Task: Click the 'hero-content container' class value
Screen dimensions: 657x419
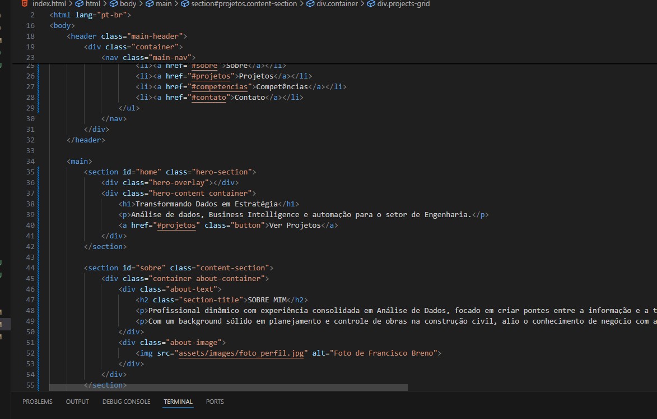Action: [x=201, y=194]
